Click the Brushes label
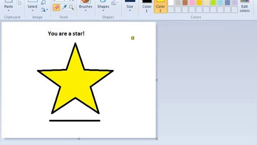The image size is (257, 145). tap(86, 6)
